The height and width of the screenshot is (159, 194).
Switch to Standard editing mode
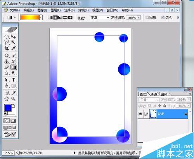click(7, 121)
